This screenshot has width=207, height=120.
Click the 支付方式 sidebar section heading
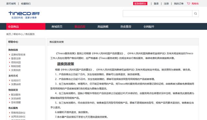tap(13, 76)
